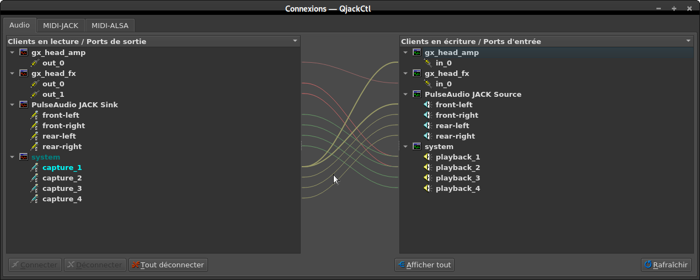Click out_0 port icon under output gx_head_amp

tap(35, 63)
